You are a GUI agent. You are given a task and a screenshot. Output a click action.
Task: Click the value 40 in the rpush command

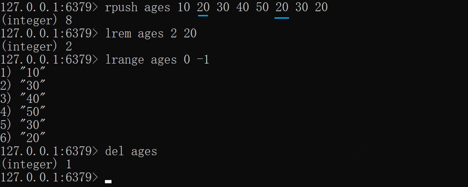point(243,7)
